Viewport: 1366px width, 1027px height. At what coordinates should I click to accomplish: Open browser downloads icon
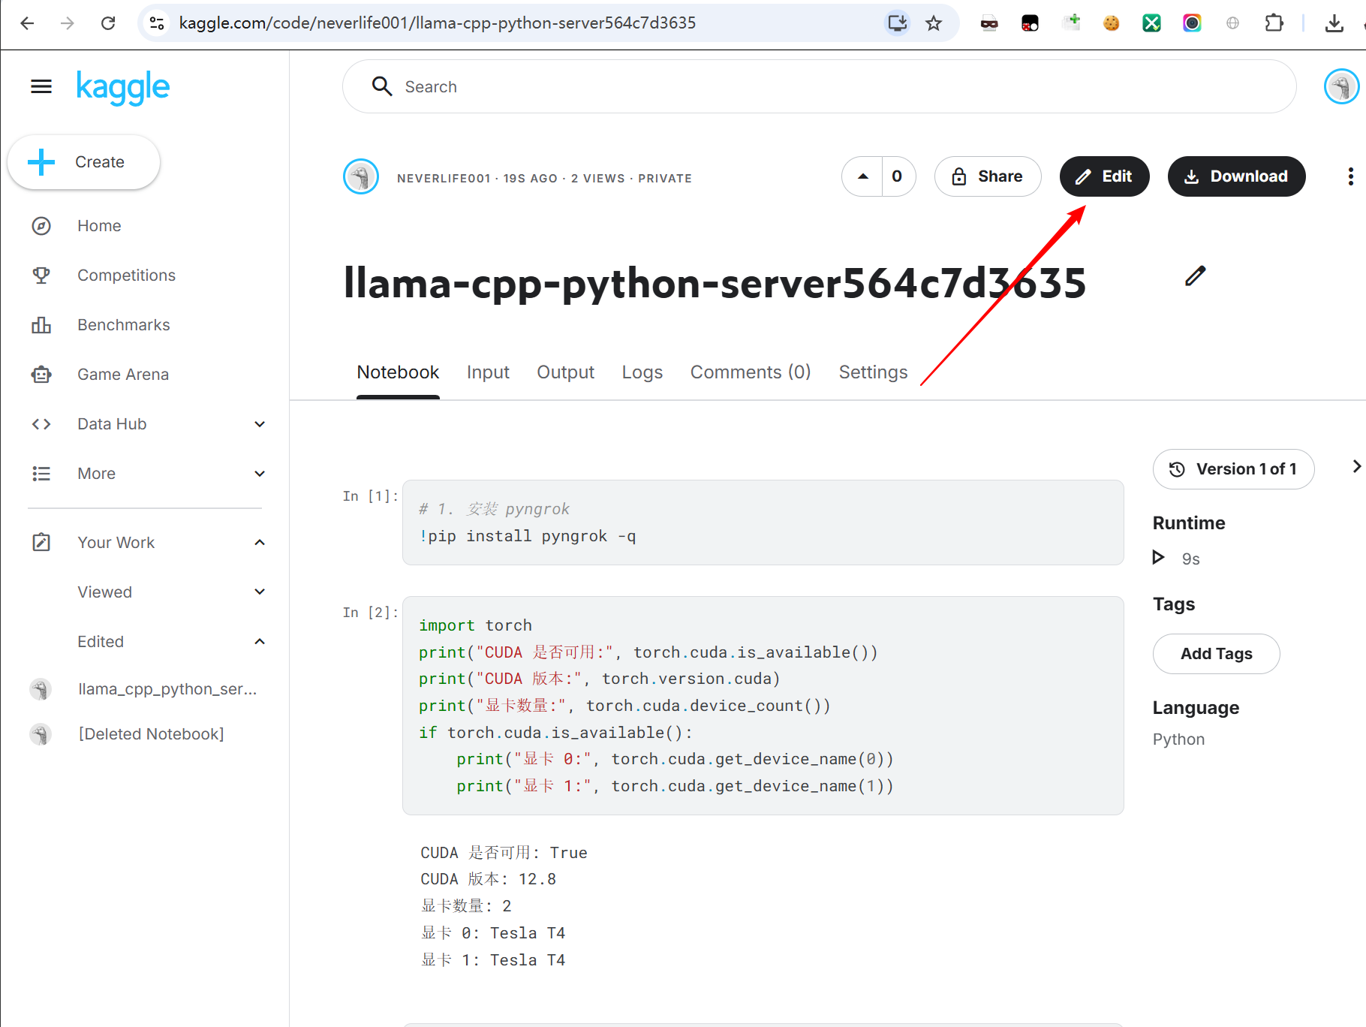[x=1334, y=23]
